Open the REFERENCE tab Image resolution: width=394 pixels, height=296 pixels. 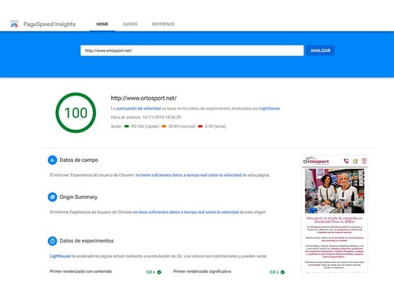(x=163, y=24)
